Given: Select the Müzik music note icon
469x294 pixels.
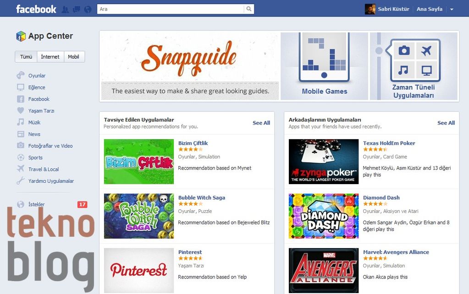Looking at the screenshot, I should tap(21, 122).
